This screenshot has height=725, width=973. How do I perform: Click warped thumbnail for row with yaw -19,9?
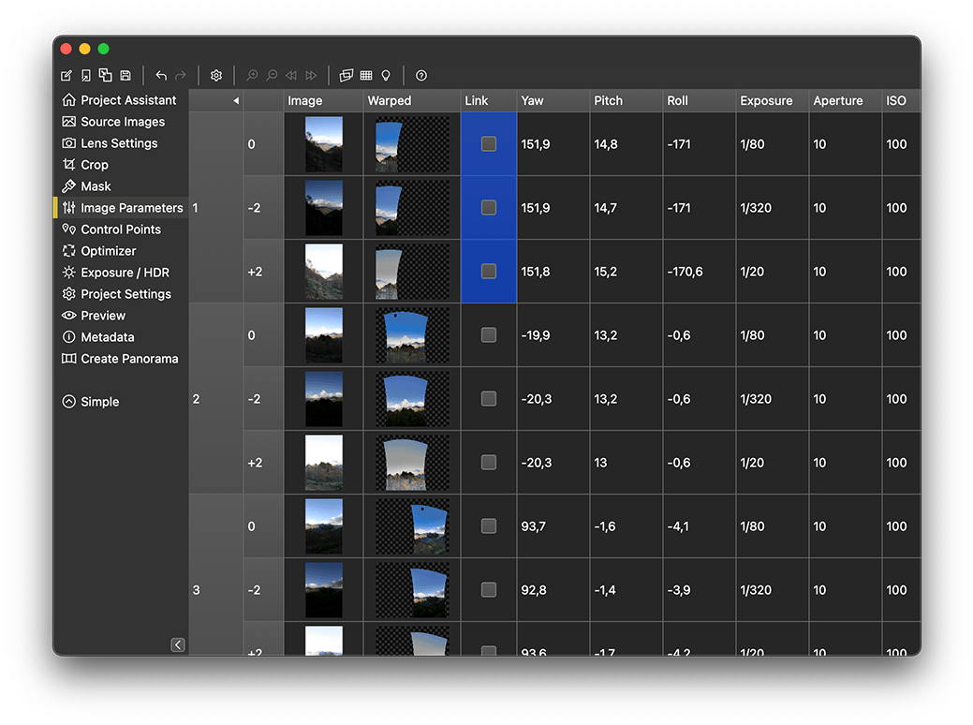[x=412, y=335]
